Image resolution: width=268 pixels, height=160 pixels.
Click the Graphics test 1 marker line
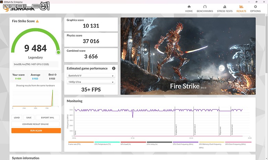[175, 121]
